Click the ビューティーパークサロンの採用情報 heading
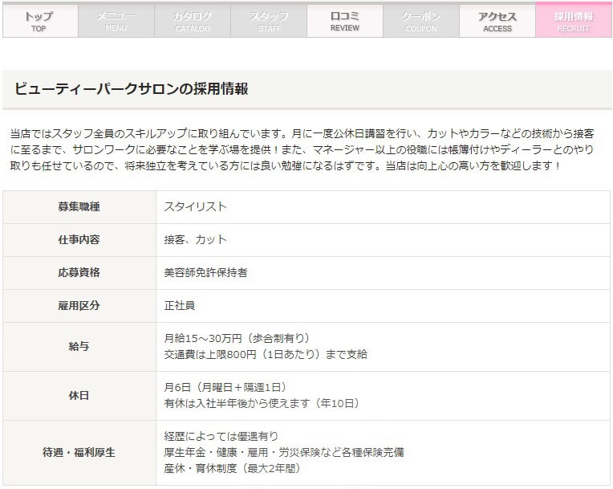This screenshot has height=489, width=613. click(131, 89)
